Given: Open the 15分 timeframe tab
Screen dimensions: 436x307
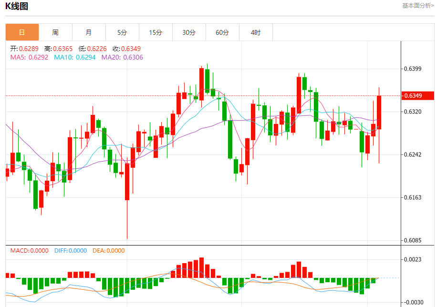Looking at the screenshot, I should coord(156,32).
